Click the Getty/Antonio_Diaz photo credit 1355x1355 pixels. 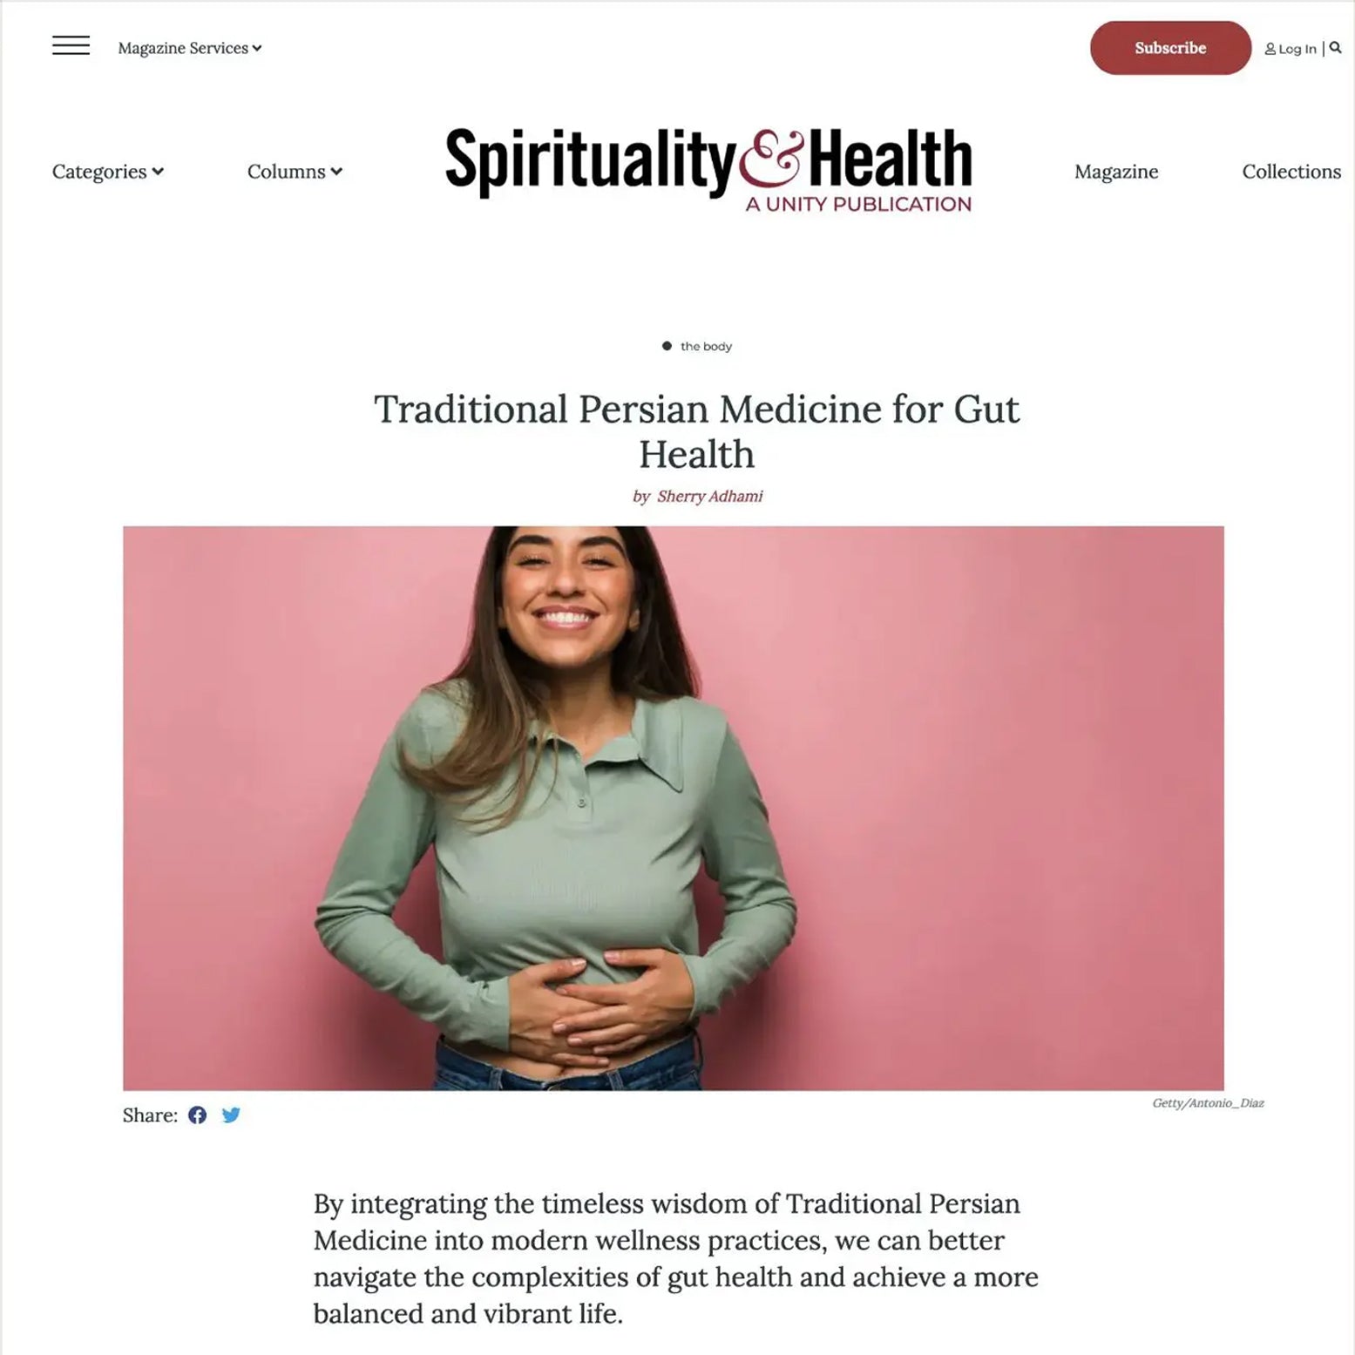tap(1208, 1103)
